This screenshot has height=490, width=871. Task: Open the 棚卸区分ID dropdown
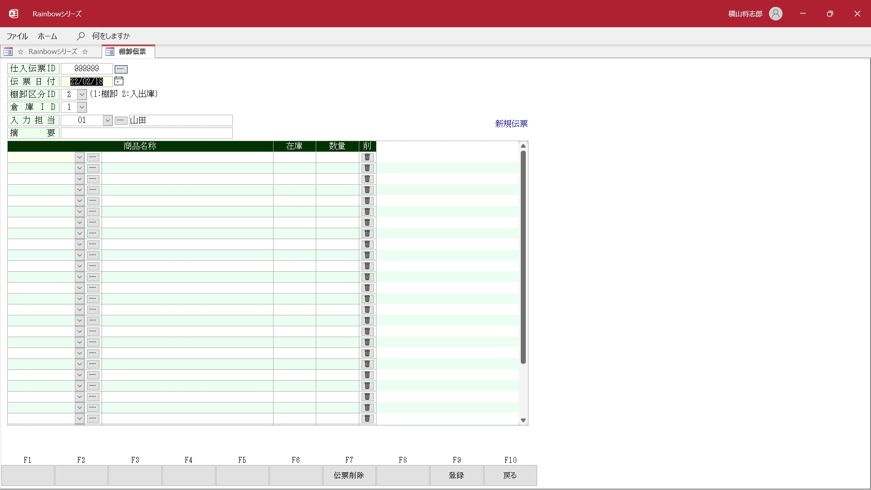(x=82, y=94)
